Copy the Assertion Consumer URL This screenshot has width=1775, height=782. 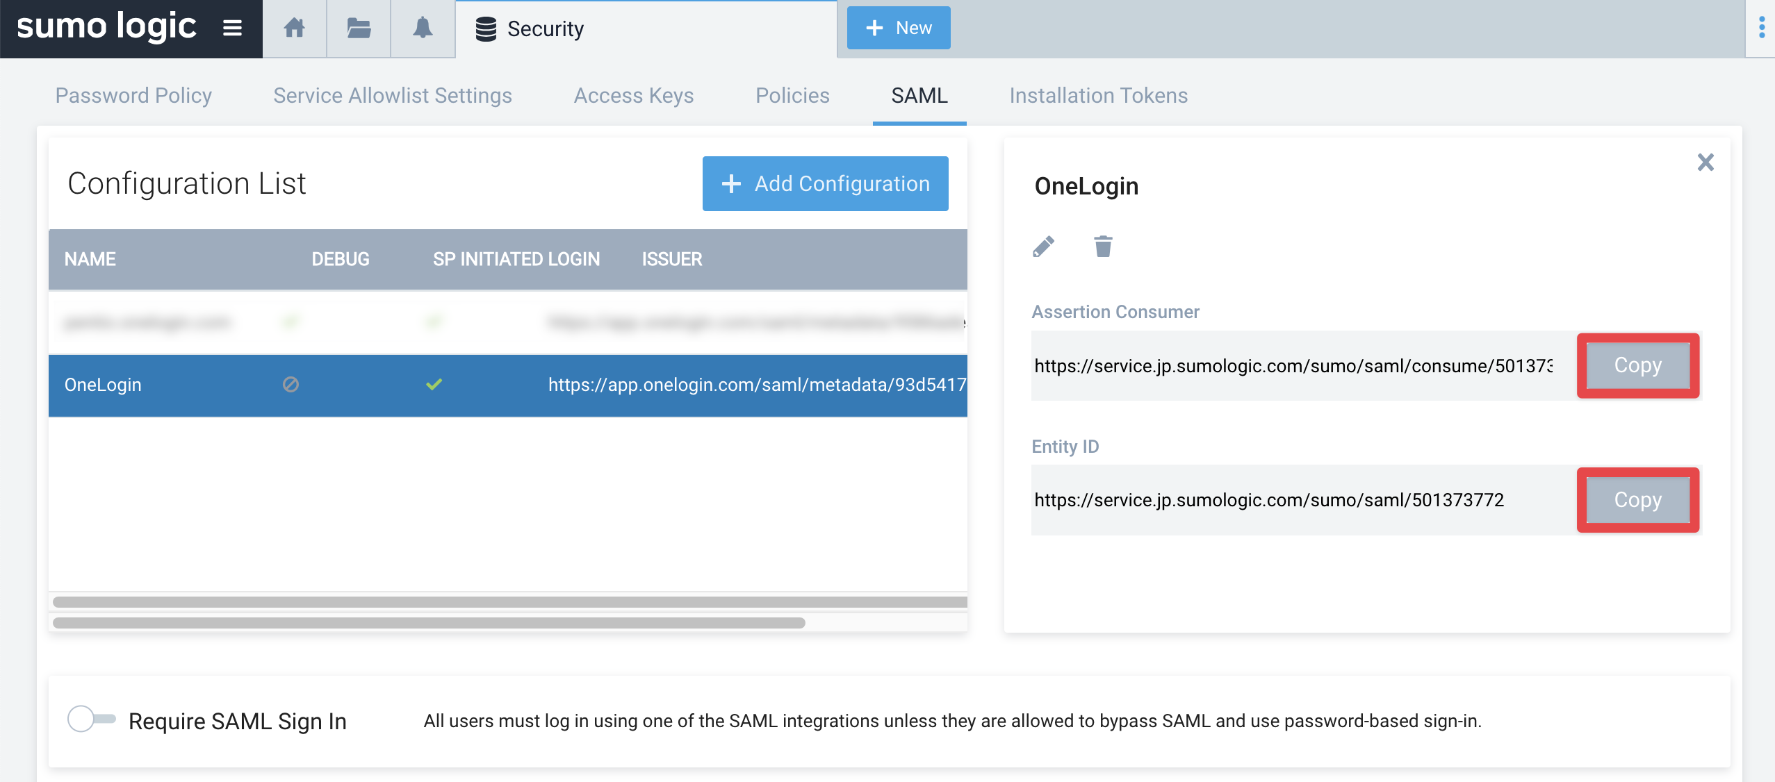pos(1638,365)
